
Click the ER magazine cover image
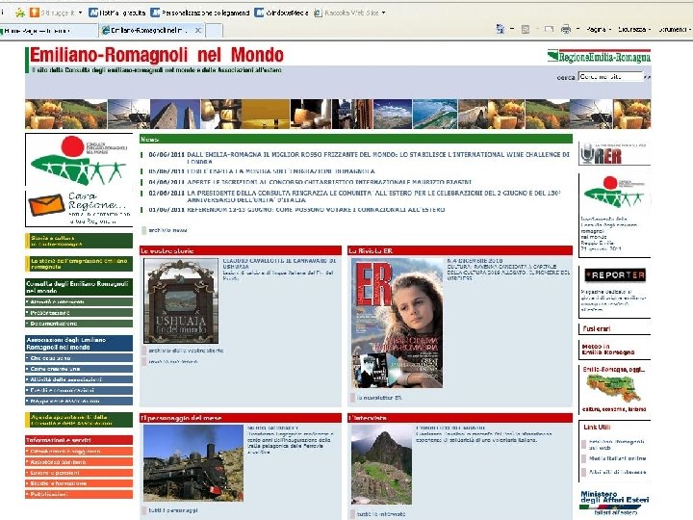point(397,324)
